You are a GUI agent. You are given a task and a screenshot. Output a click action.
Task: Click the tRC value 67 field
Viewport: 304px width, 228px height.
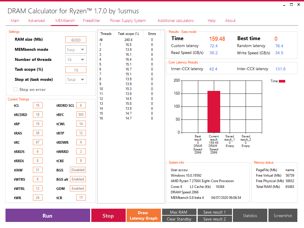click(38, 142)
